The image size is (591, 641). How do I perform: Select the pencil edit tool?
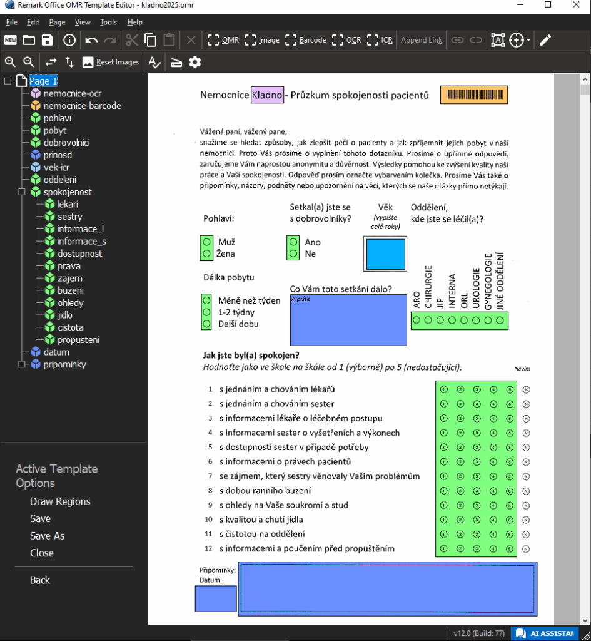(x=545, y=40)
